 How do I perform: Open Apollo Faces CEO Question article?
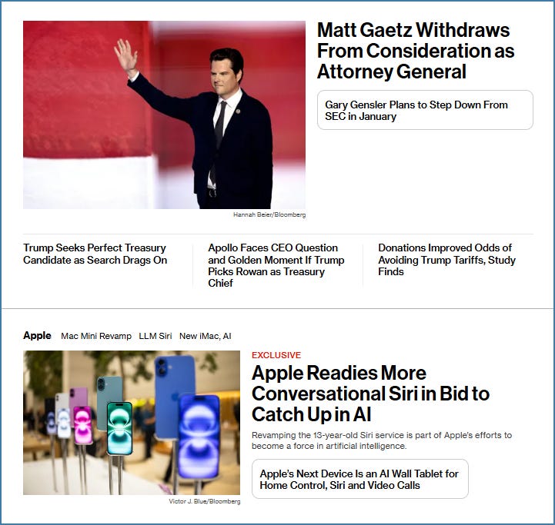(276, 265)
